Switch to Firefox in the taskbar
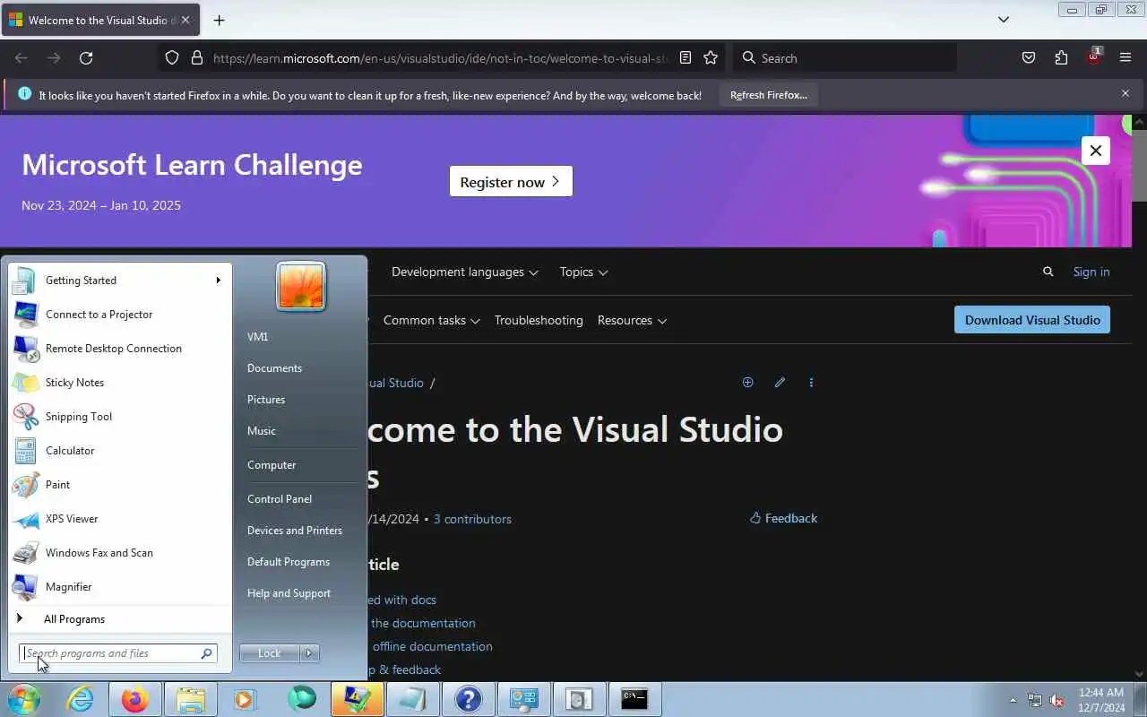The width and height of the screenshot is (1147, 717). click(135, 699)
